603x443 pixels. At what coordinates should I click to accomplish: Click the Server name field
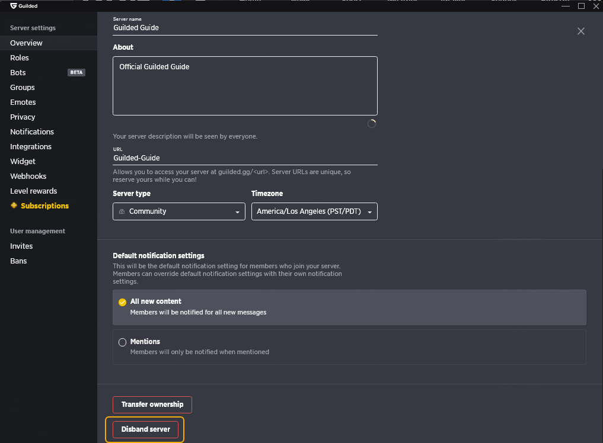tap(245, 28)
